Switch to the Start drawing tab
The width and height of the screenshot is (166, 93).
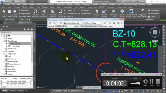5,23
